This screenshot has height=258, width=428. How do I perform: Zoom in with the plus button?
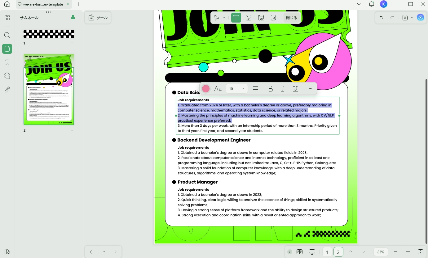[408, 252]
